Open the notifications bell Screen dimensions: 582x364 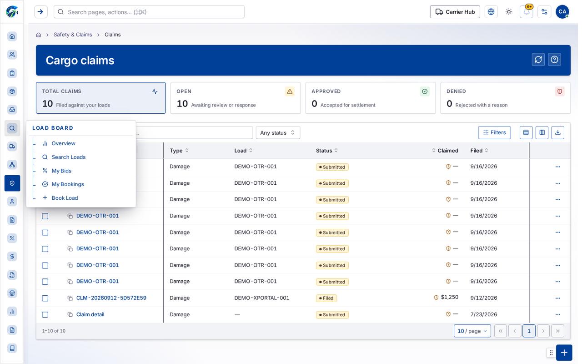click(527, 12)
